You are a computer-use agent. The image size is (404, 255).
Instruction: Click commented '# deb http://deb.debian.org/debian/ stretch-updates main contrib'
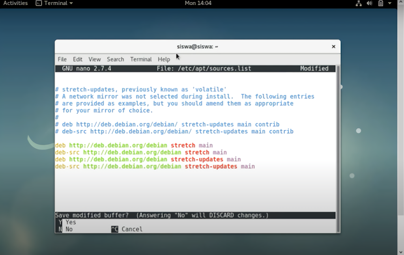167,124
